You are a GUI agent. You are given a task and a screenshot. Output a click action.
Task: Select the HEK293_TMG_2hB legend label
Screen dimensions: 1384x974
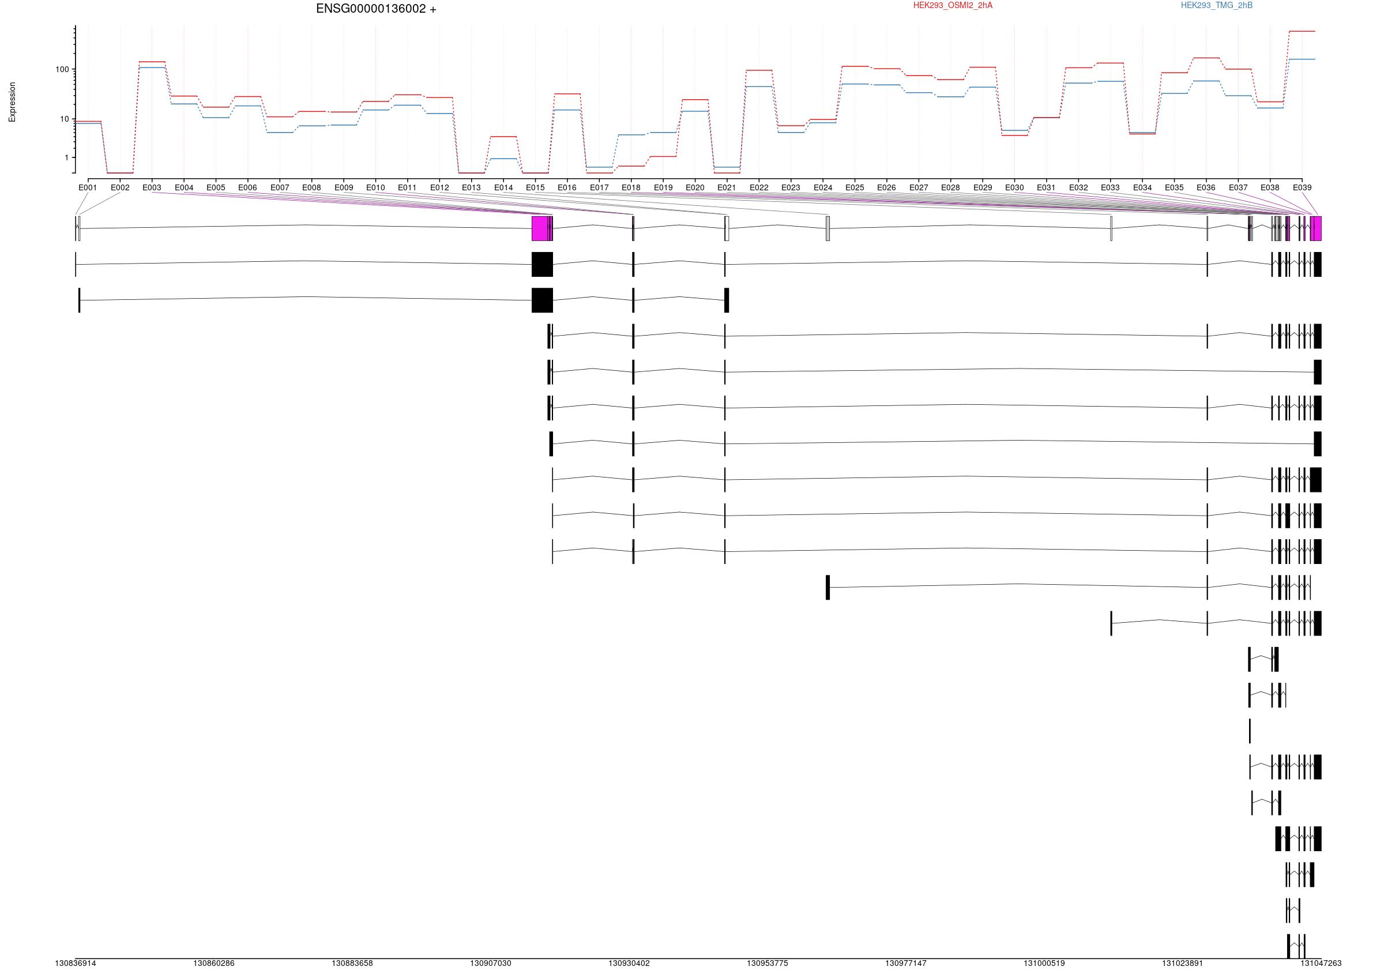tap(1216, 5)
